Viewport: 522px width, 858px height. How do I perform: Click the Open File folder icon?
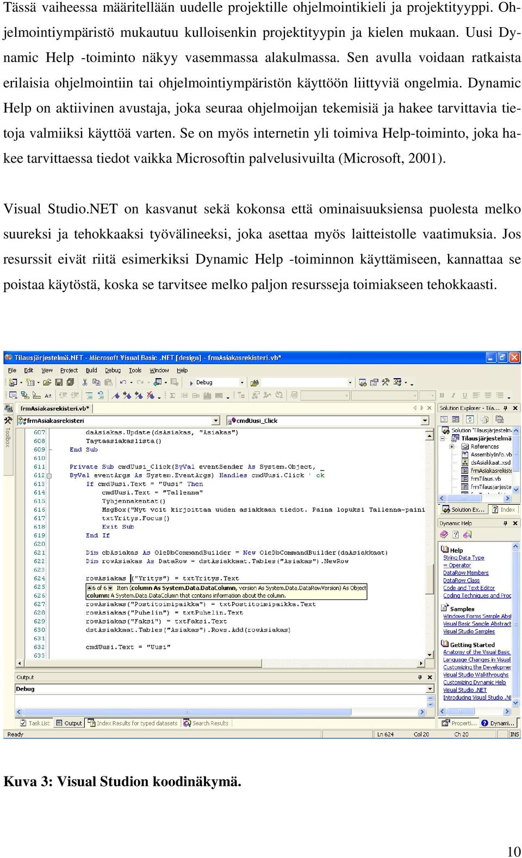click(x=47, y=383)
